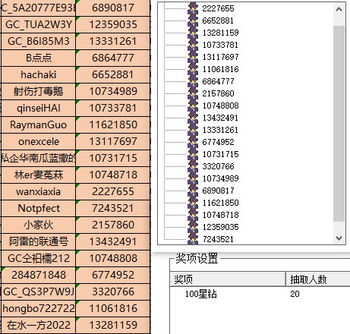350x334 pixels.
Task: Click the 抽取人数 column header
Action: click(x=318, y=279)
